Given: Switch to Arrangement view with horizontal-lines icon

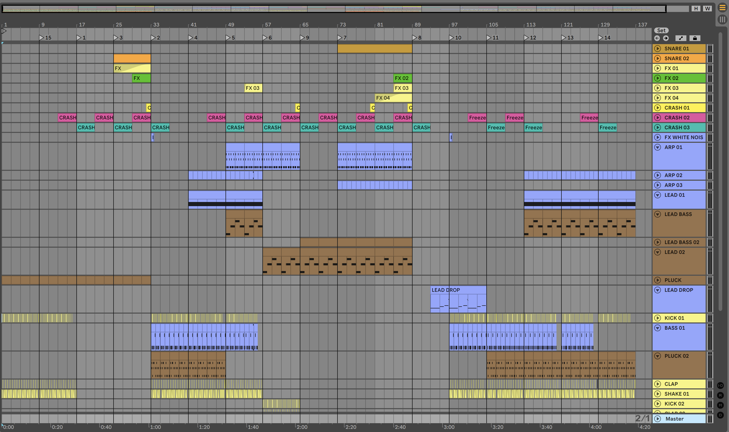Looking at the screenshot, I should coord(722,8).
